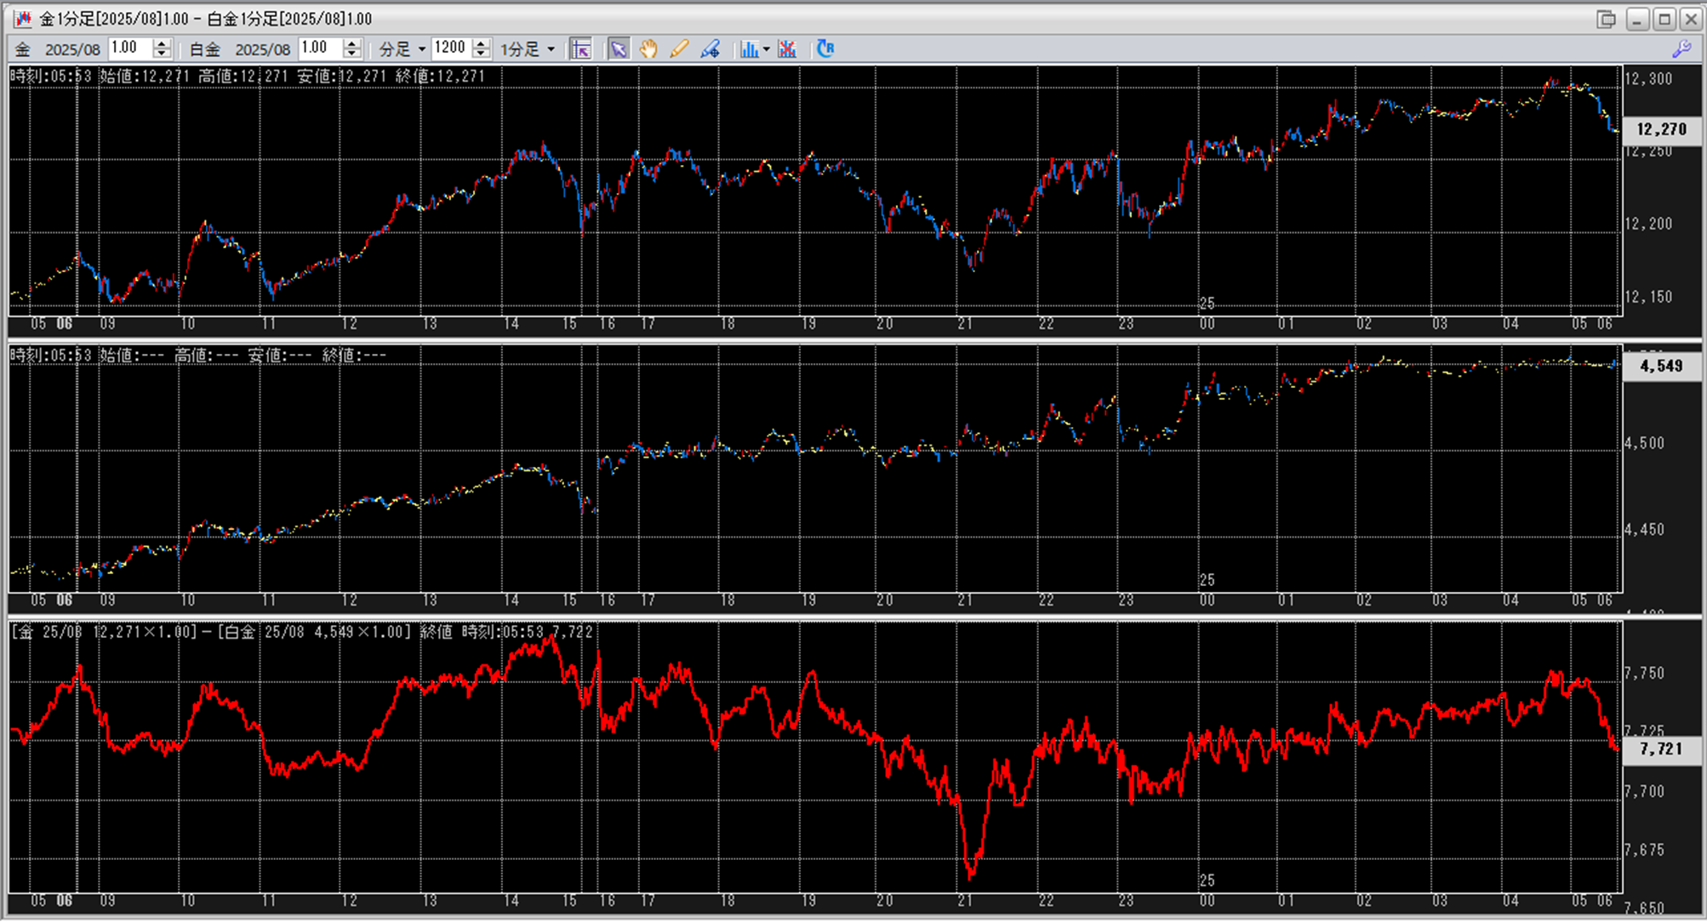Viewport: 1707px width, 922px height.
Task: Click the 白金 2025/08 contract label
Action: (x=262, y=49)
